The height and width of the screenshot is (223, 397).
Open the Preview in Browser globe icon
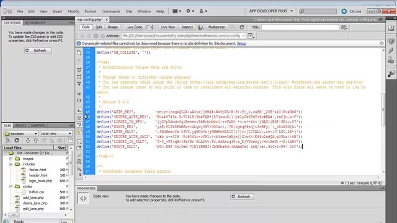(201, 27)
